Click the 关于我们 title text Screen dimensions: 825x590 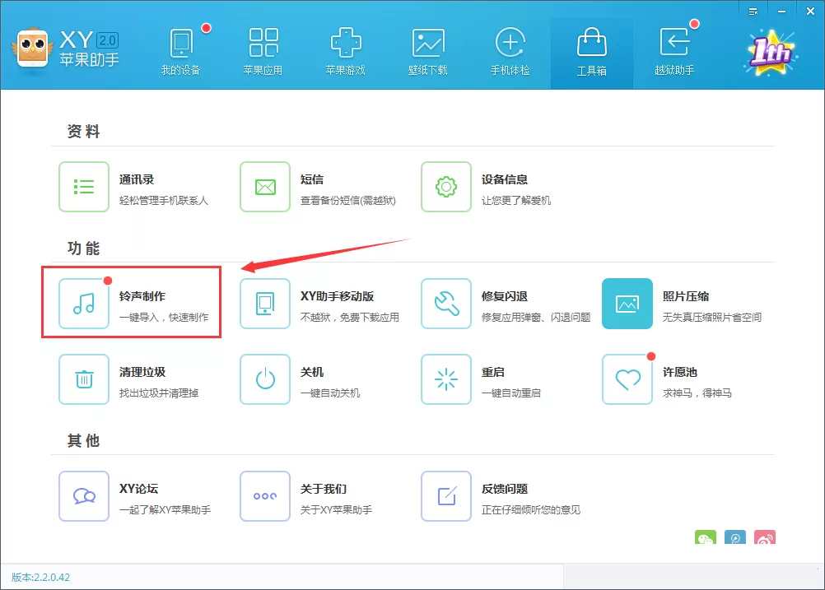coord(324,489)
